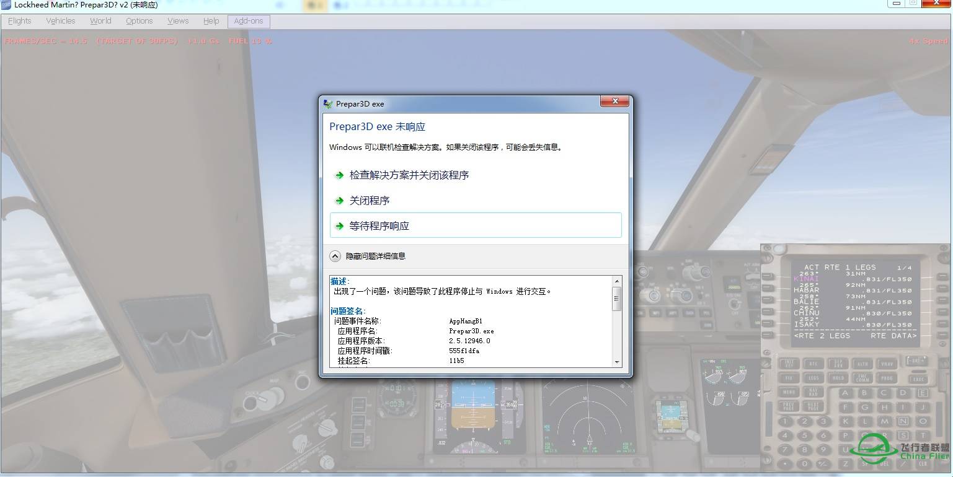953x477 pixels.
Task: Click letter D on FMC keypad
Action: pos(903,393)
